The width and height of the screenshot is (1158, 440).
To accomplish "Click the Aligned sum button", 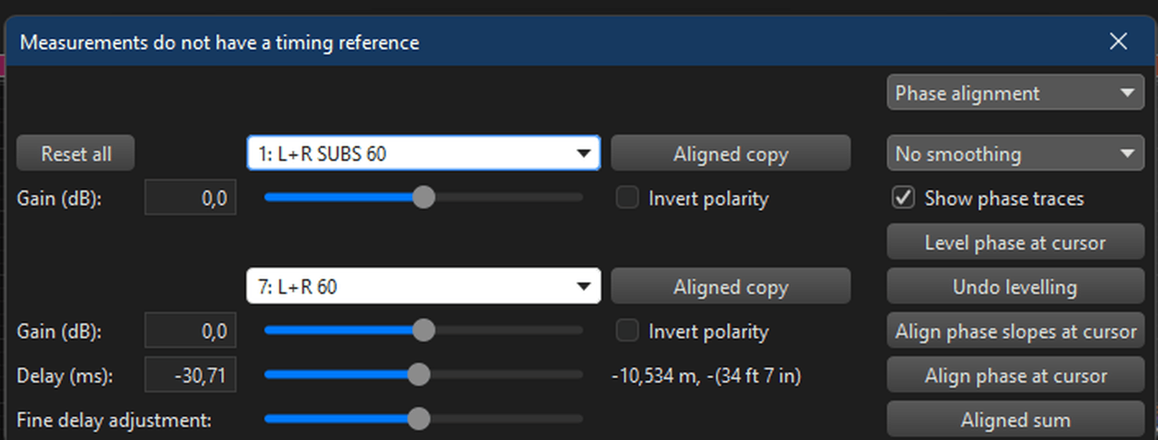I will point(1015,419).
